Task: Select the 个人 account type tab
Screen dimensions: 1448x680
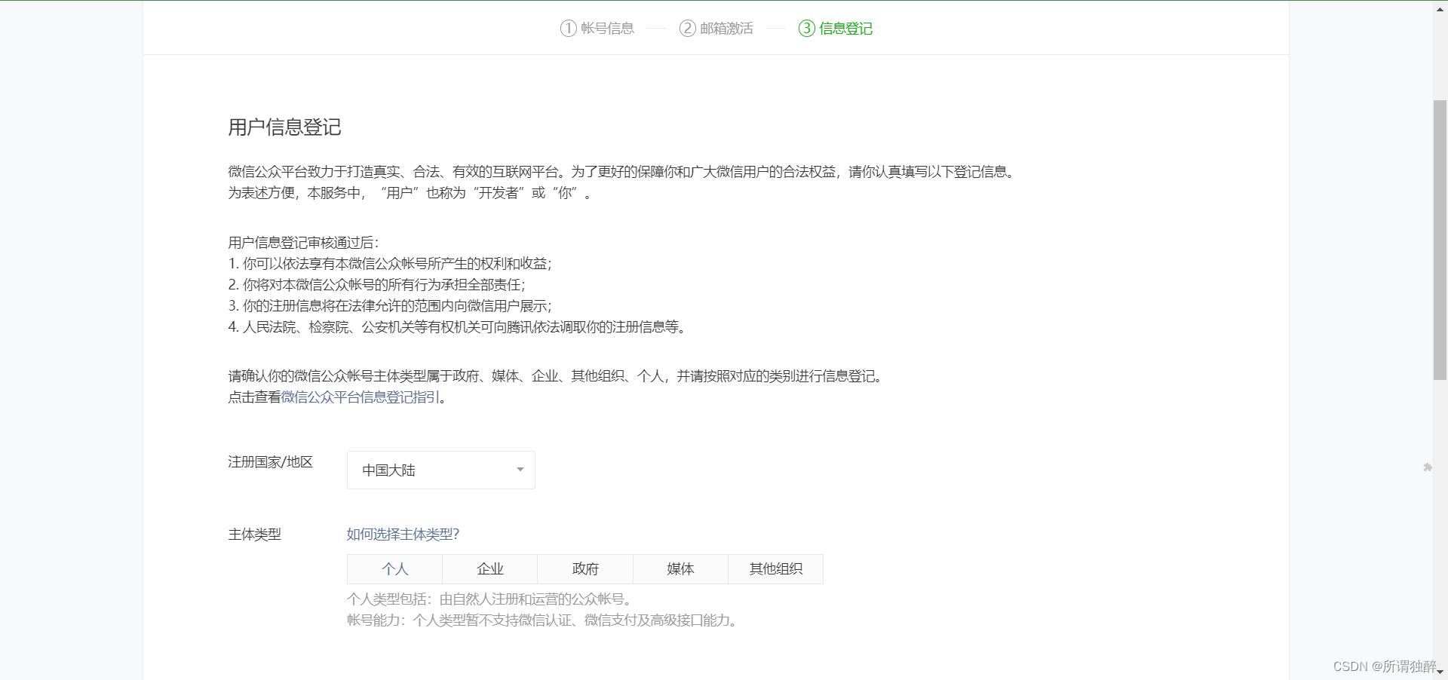Action: pyautogui.click(x=394, y=569)
